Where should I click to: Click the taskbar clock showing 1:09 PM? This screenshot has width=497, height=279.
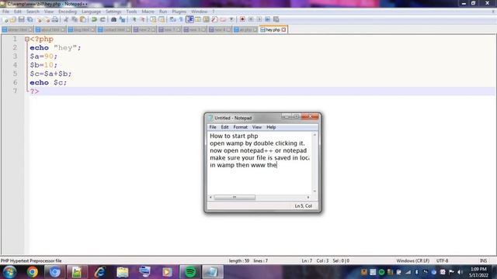(478, 269)
